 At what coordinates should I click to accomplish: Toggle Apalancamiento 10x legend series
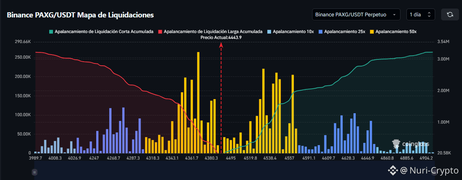pyautogui.click(x=290, y=32)
